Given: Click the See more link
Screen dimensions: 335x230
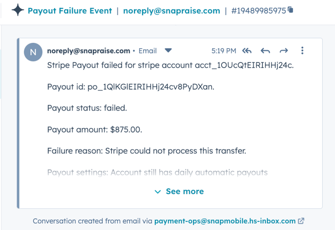Looking at the screenshot, I should pos(185,192).
